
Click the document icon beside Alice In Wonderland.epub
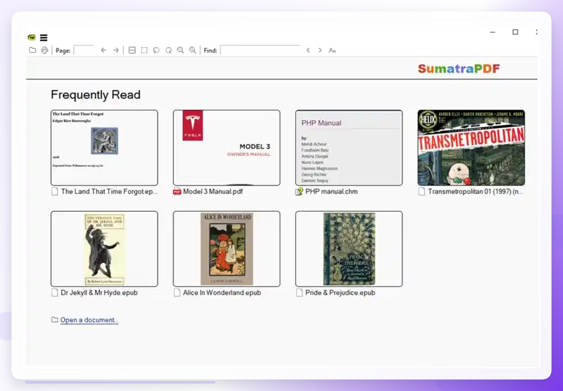point(177,293)
